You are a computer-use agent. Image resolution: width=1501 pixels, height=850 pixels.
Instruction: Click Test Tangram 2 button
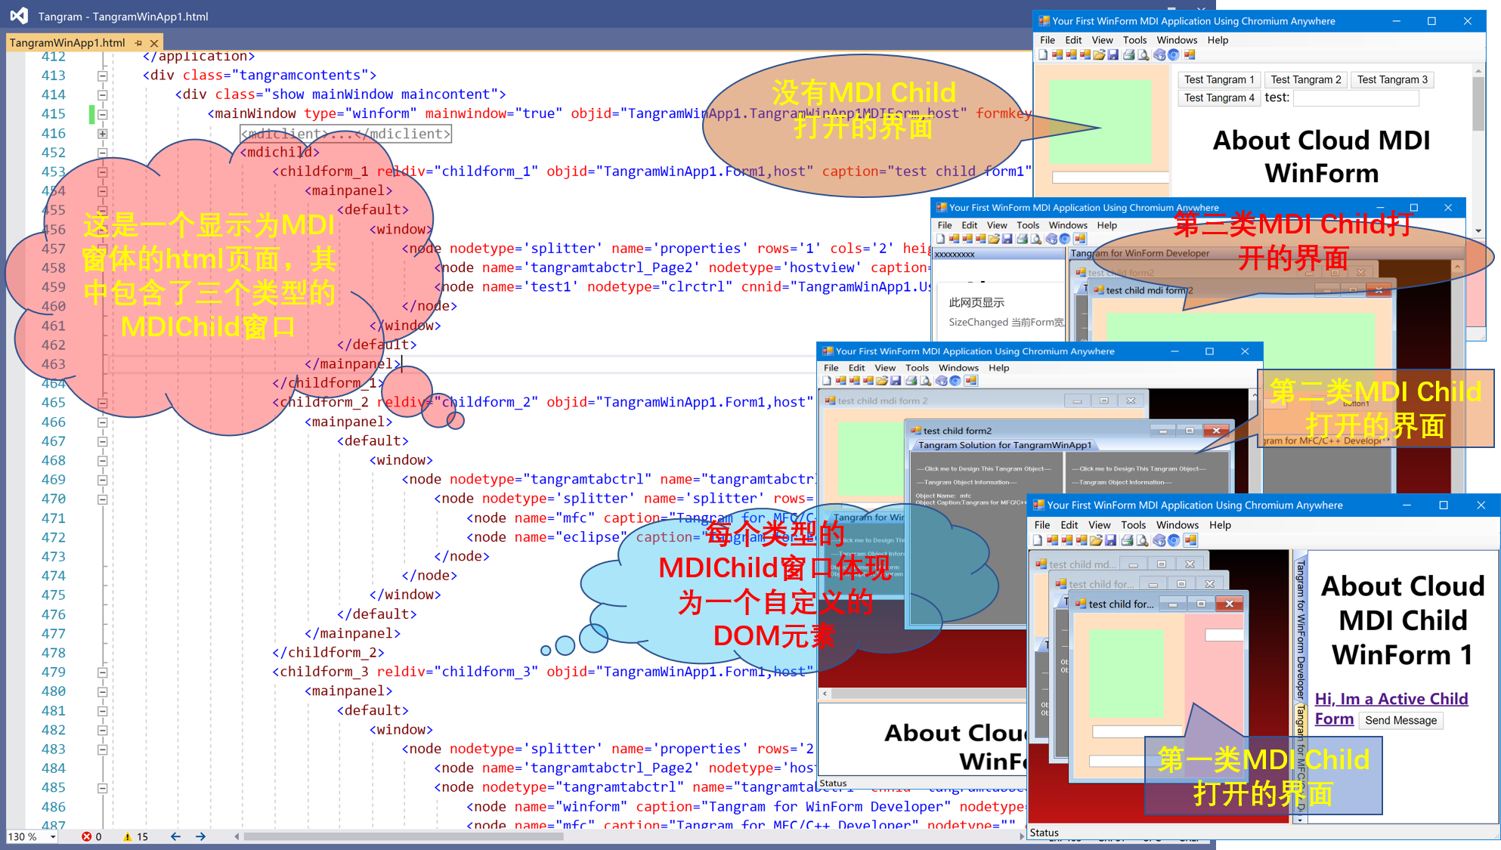1306,79
